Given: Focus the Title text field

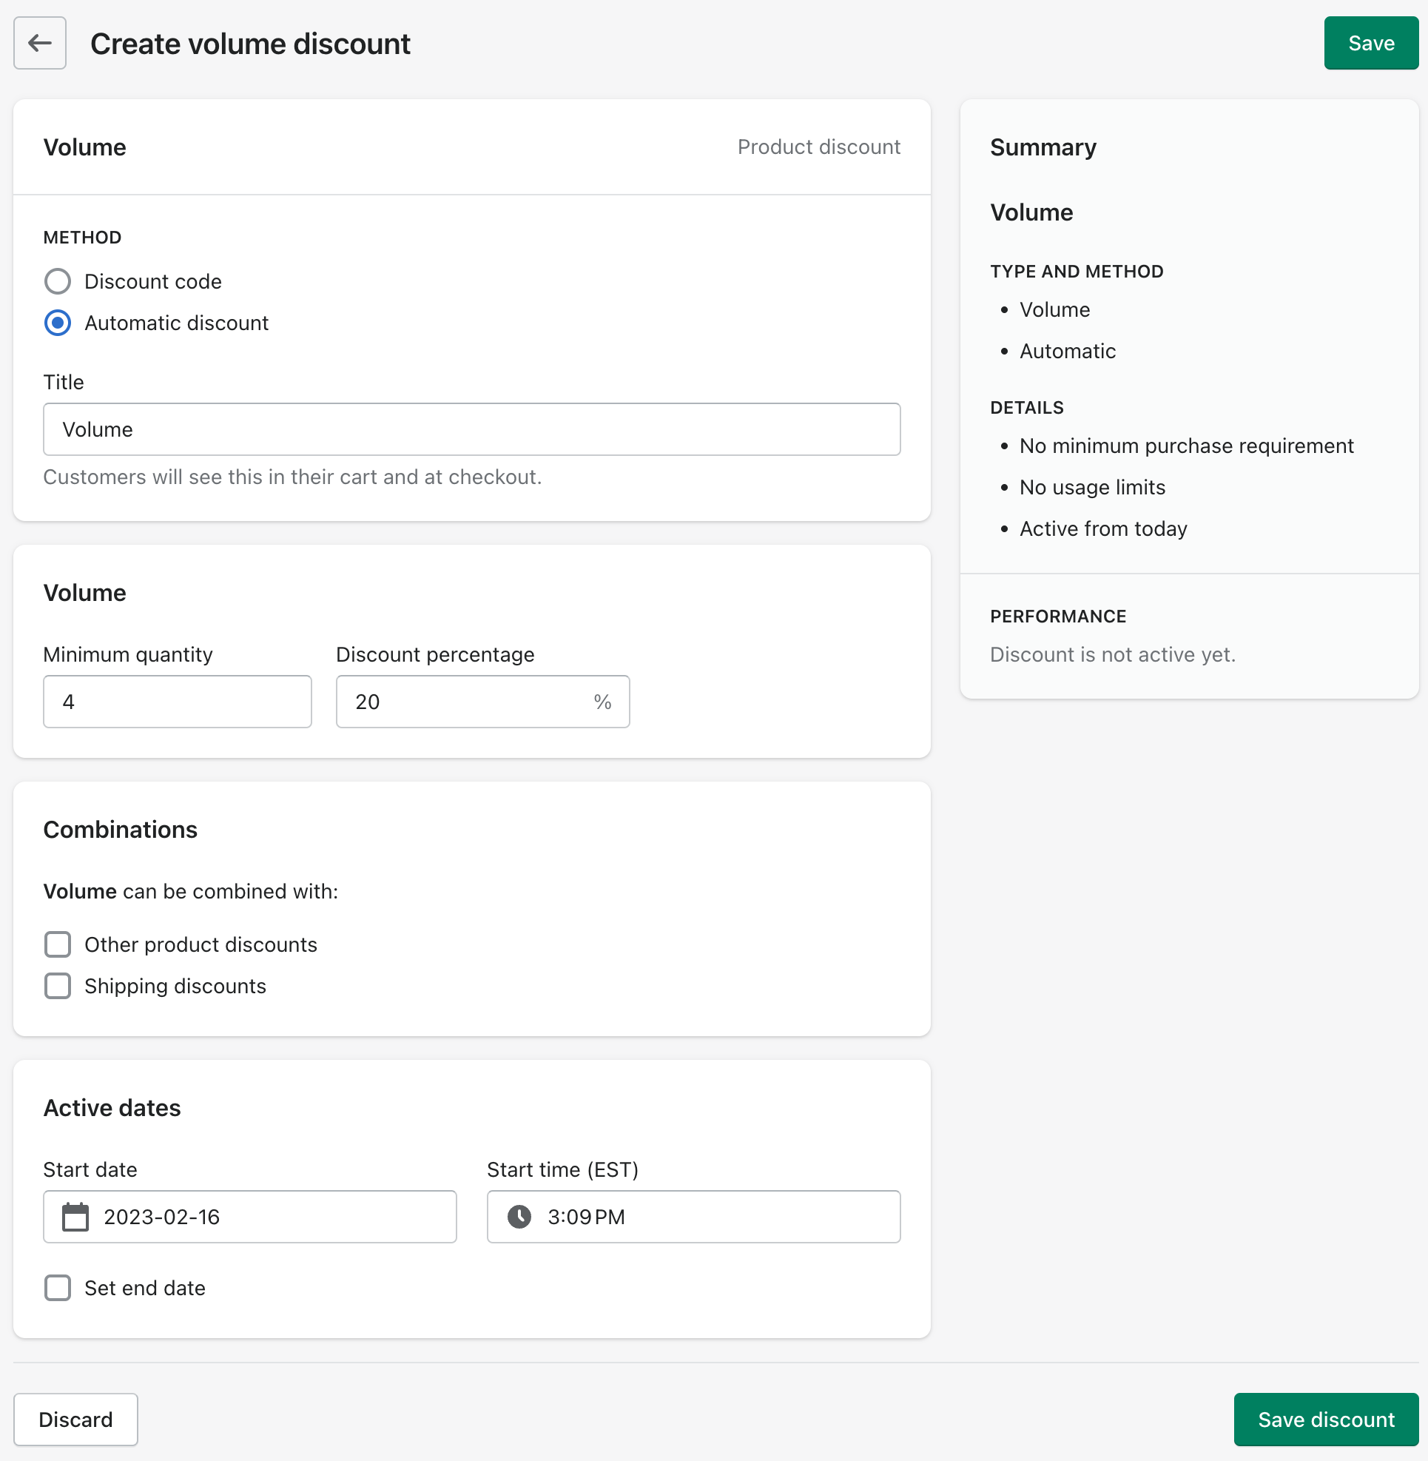Looking at the screenshot, I should (x=471, y=429).
